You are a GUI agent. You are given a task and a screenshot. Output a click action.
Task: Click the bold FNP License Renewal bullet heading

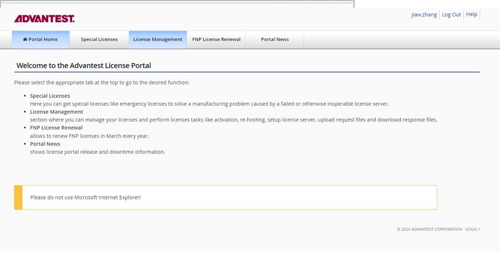coord(56,128)
